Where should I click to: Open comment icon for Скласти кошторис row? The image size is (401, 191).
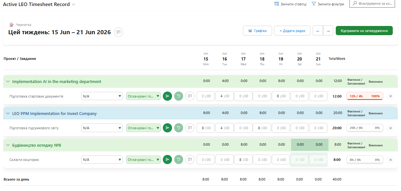[x=190, y=160]
